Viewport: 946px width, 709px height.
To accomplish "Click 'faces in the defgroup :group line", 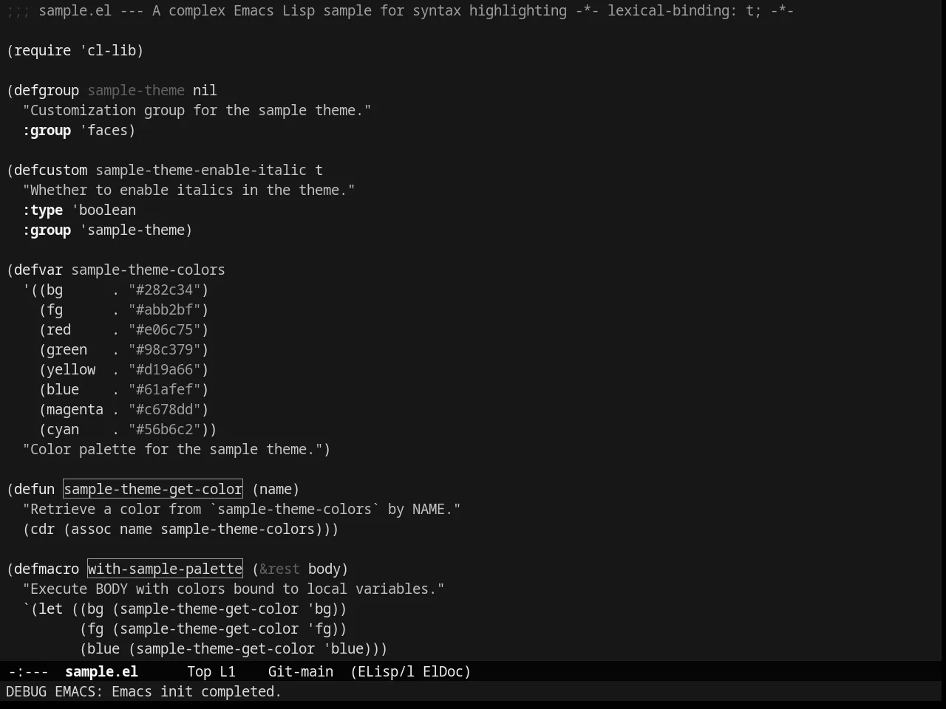I will click(103, 130).
